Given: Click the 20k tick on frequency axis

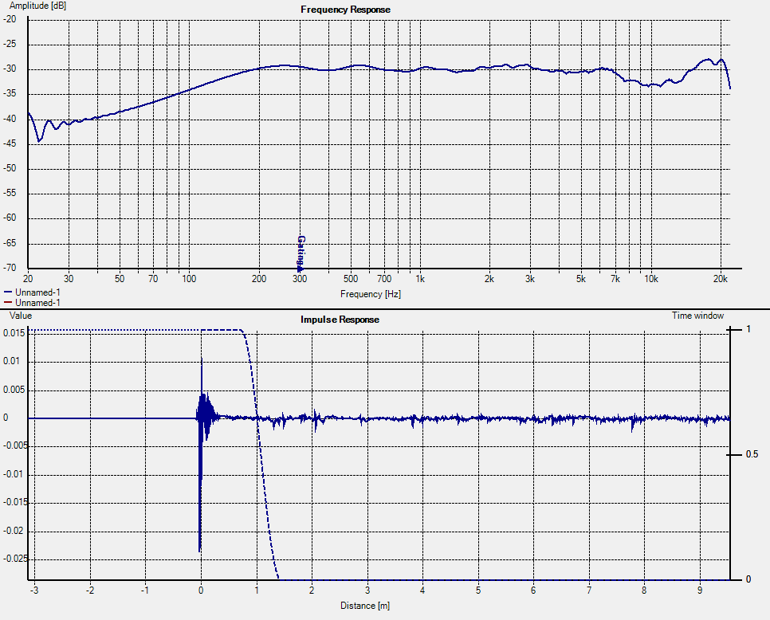Looking at the screenshot, I should click(721, 279).
